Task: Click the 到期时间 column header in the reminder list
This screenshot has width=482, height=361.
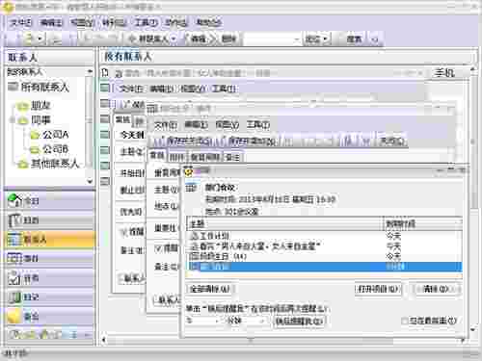Action: pyautogui.click(x=422, y=223)
